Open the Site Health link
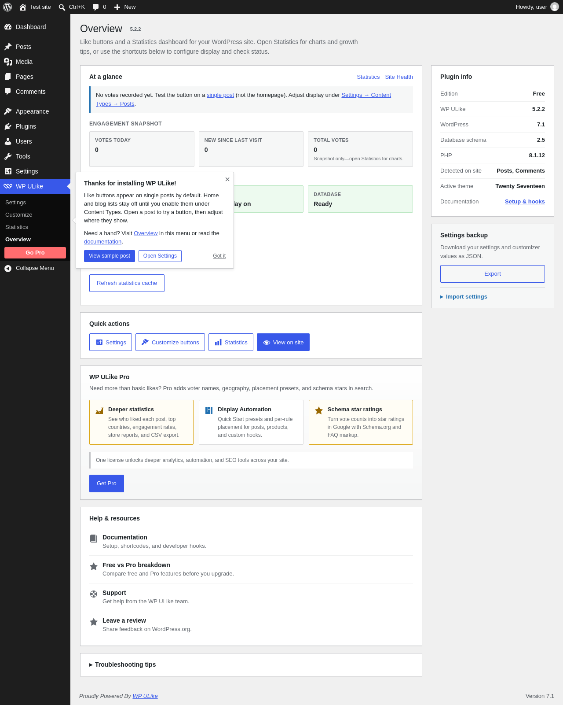 [x=399, y=77]
